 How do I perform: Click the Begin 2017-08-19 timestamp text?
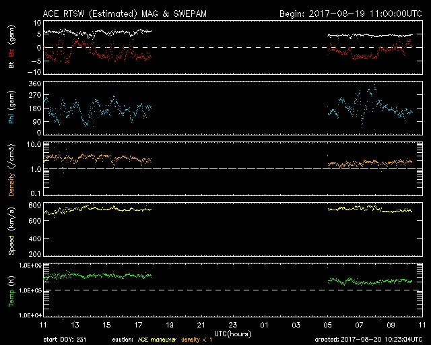point(350,13)
